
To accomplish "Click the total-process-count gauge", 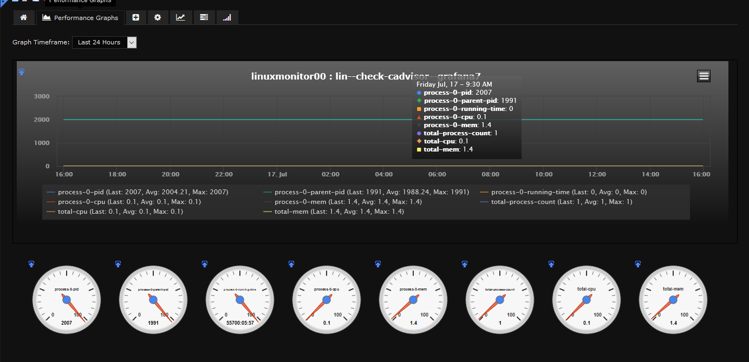I will point(500,299).
